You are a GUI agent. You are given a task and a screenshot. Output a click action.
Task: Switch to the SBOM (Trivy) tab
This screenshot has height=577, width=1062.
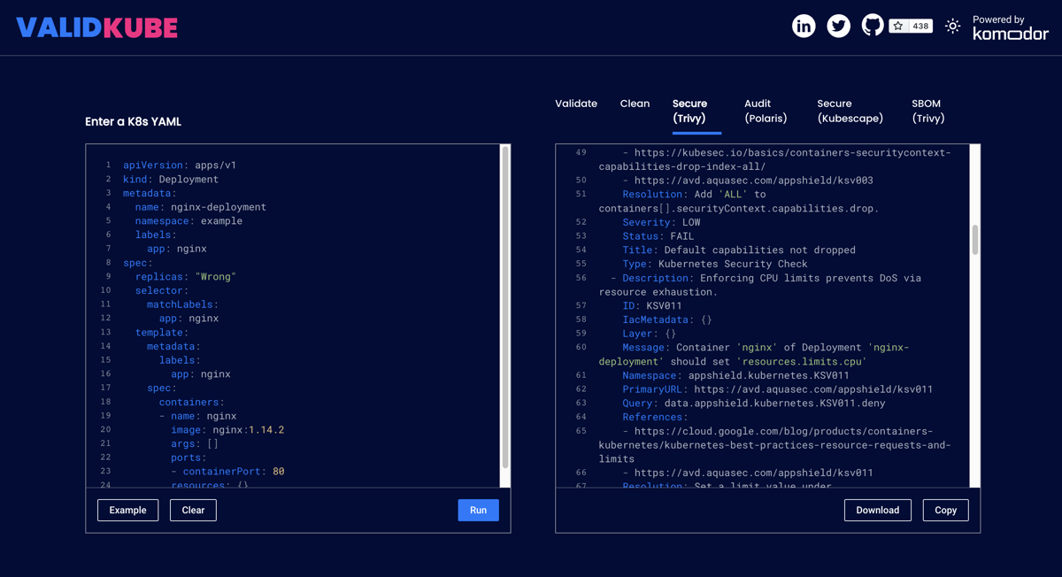927,111
